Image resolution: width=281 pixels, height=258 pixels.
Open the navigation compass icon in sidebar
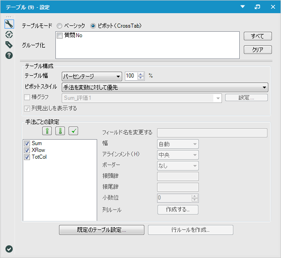(9, 34)
